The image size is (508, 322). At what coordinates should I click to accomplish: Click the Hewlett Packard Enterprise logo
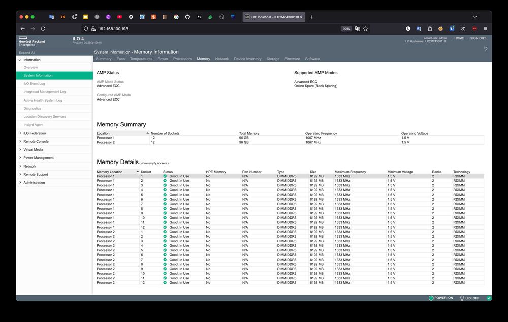31,41
